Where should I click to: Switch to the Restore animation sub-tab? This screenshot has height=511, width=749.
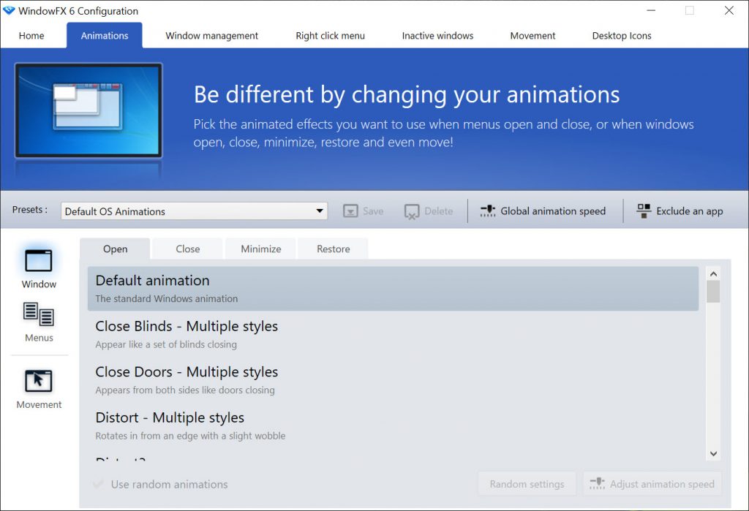(x=334, y=249)
